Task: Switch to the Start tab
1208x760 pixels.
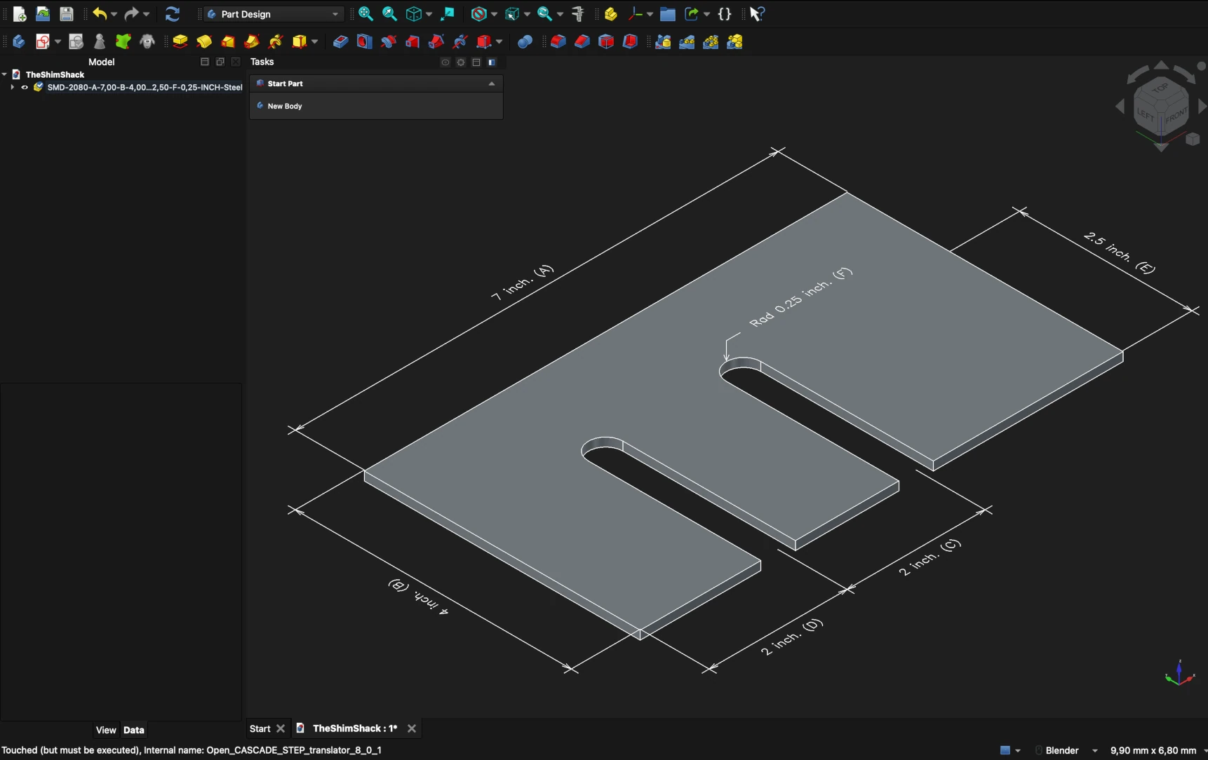Action: (x=260, y=728)
